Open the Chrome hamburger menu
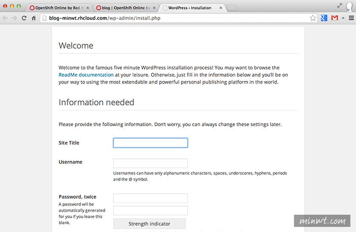Viewport: 356px width, 232px height. (351, 18)
